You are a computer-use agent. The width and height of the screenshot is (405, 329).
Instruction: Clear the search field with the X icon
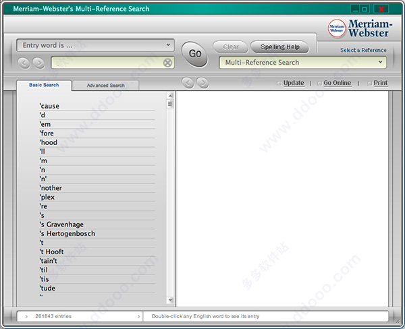(167, 63)
